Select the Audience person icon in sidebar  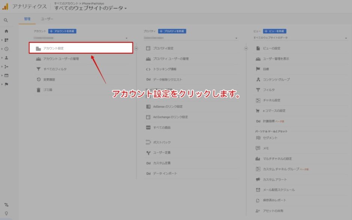tap(6, 58)
